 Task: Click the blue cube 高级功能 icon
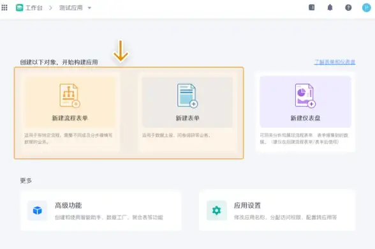(x=37, y=211)
